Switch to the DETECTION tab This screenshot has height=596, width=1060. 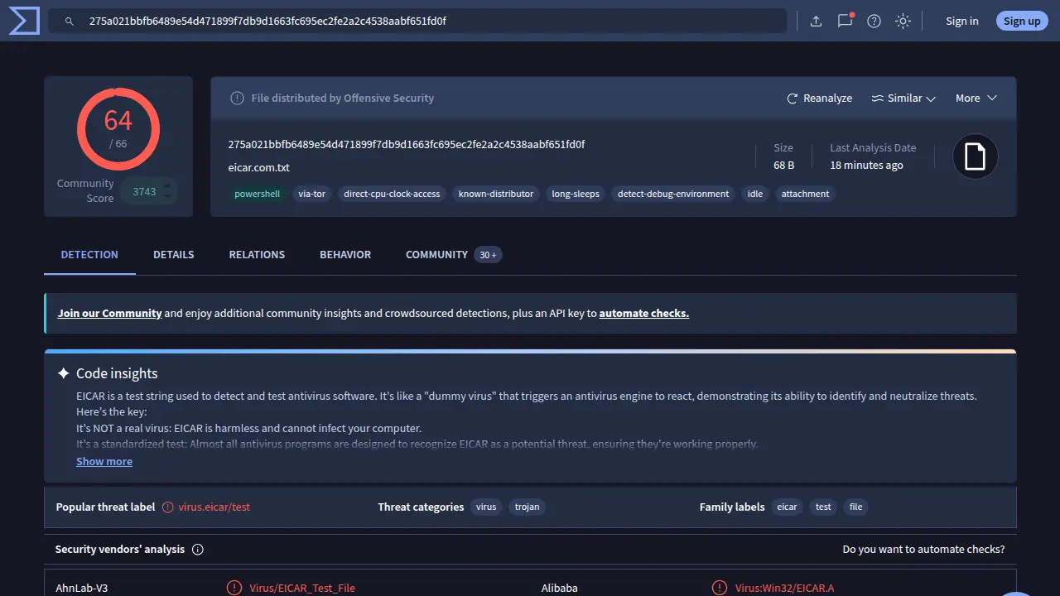[89, 255]
